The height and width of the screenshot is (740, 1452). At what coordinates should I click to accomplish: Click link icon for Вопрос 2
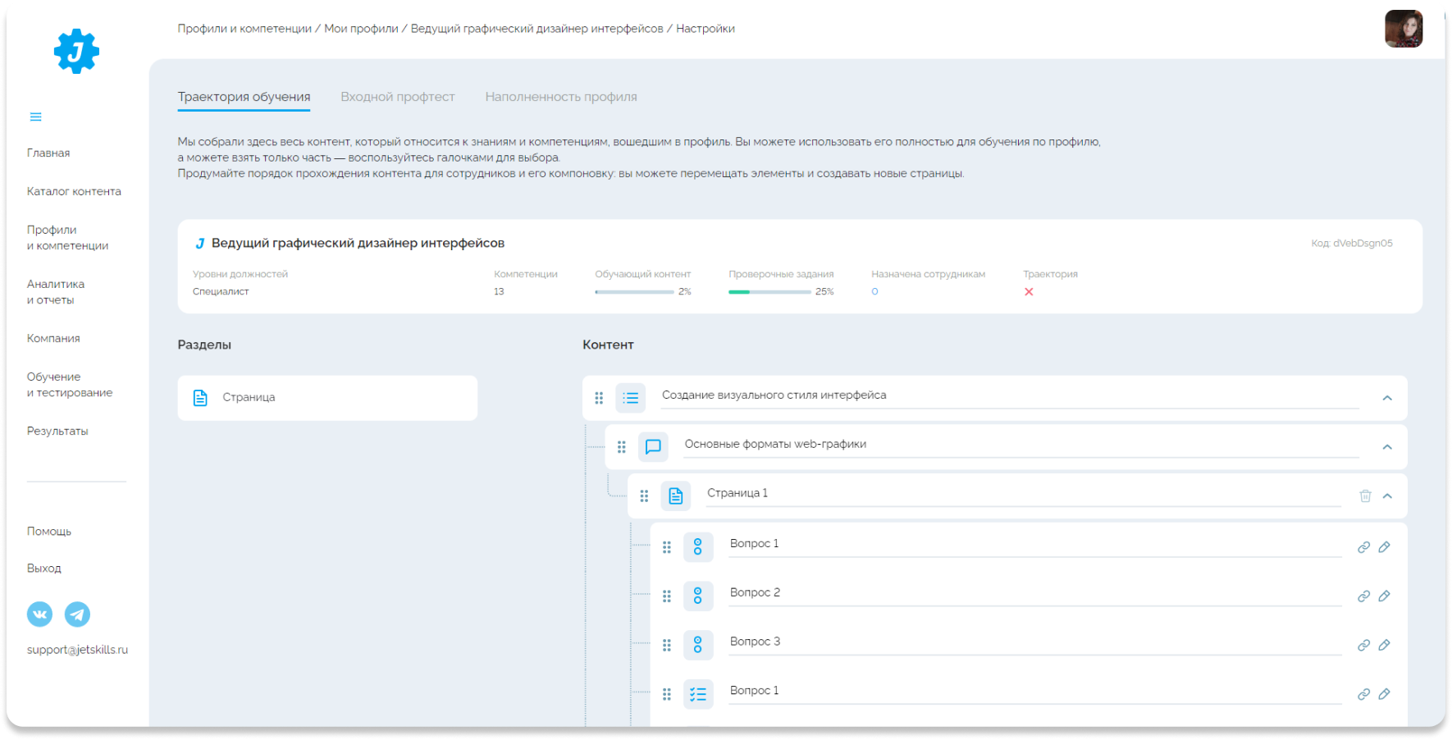(x=1363, y=596)
